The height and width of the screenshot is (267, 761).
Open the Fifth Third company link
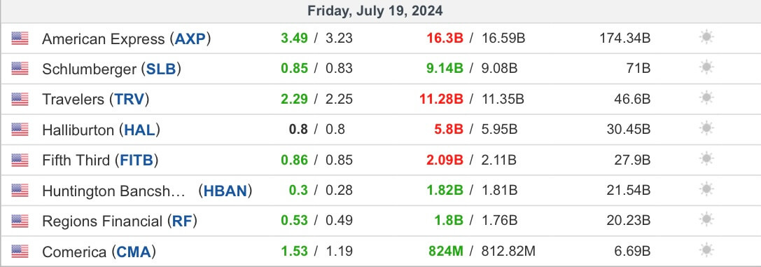click(76, 160)
